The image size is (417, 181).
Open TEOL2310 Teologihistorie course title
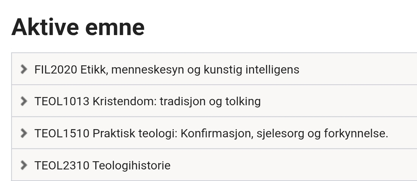[102, 165]
